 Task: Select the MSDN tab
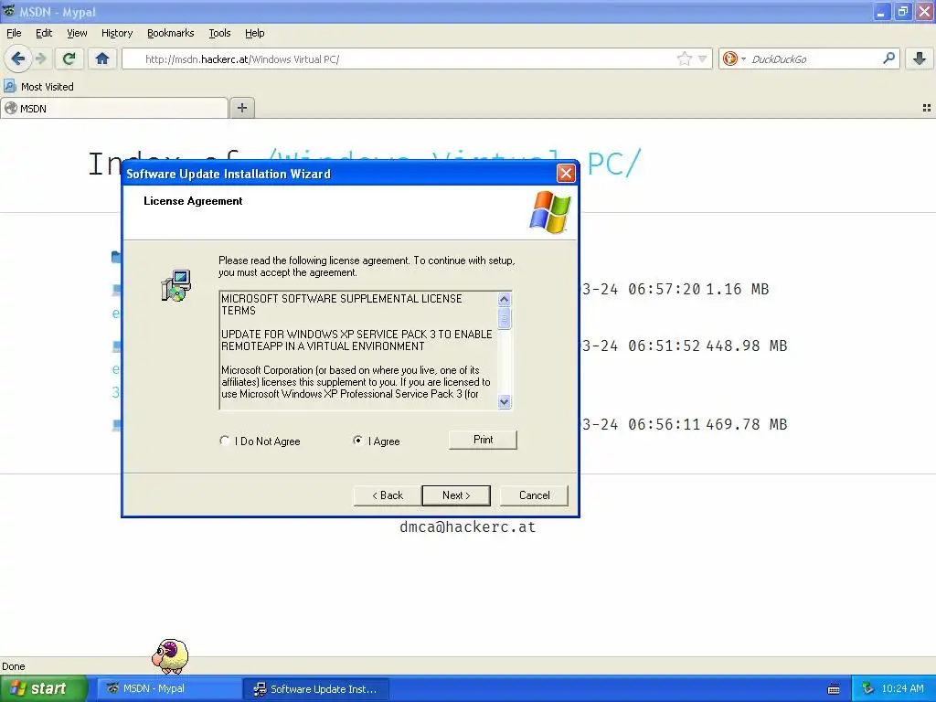[114, 108]
